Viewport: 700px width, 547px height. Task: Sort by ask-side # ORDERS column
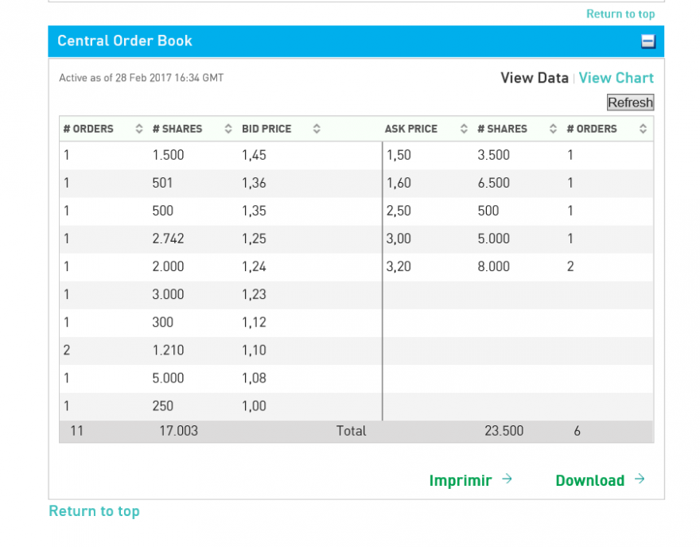click(x=643, y=129)
